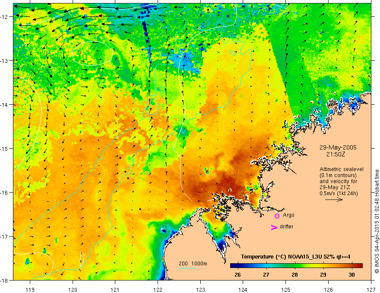Image resolution: width=380 pixels, height=293 pixels.
Task: Click the 'and velocity for' legend line
Action: (x=338, y=181)
